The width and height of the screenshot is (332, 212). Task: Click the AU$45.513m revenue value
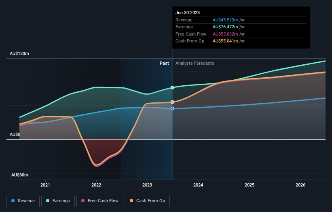225,20
